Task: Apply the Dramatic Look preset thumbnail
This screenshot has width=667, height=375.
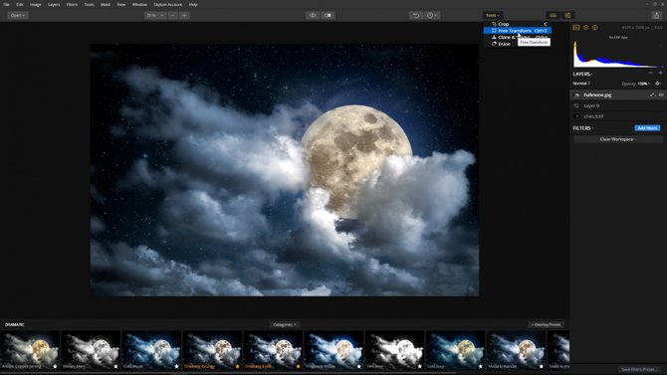Action: [273, 350]
